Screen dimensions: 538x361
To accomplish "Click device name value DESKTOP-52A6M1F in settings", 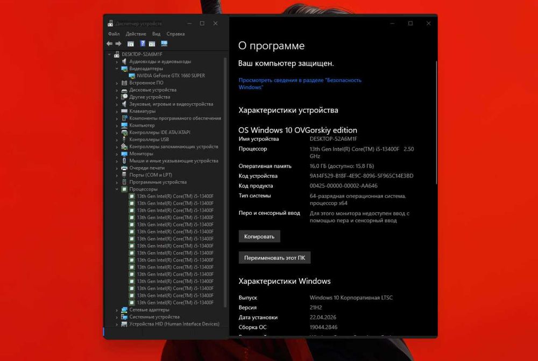I will click(x=333, y=139).
